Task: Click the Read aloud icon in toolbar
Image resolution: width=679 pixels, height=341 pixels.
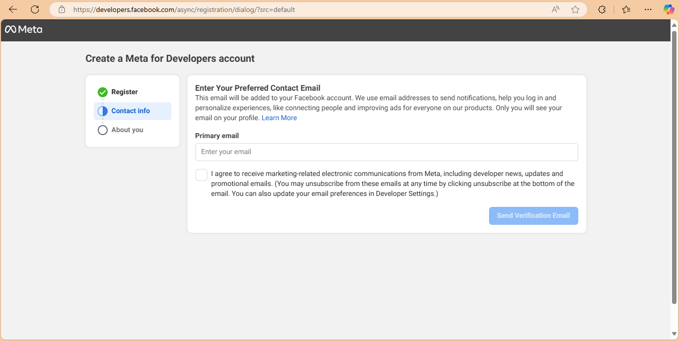Action: (555, 9)
